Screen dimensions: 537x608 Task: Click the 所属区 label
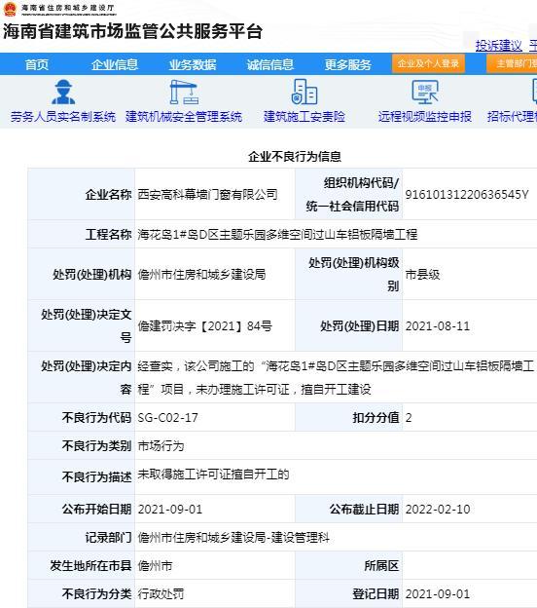[381, 566]
